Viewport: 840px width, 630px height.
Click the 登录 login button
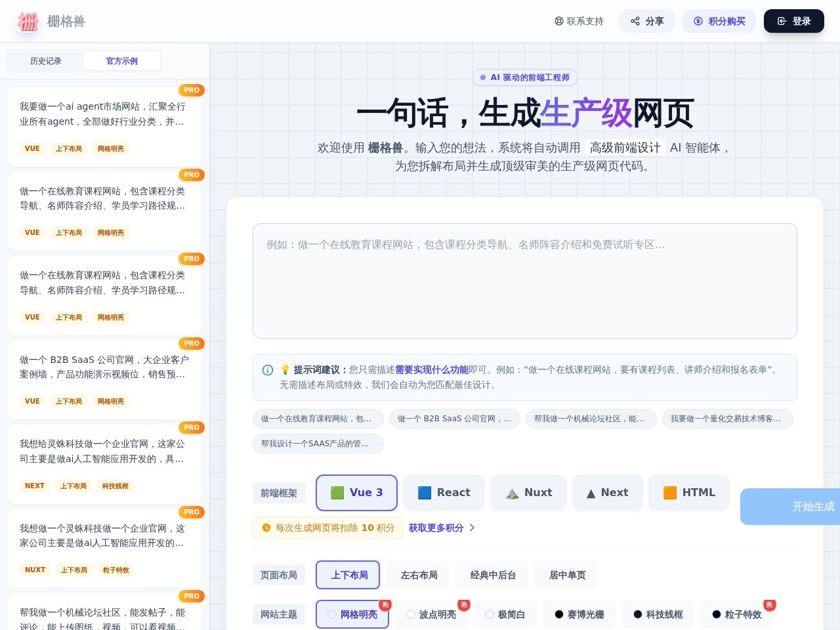coord(794,21)
